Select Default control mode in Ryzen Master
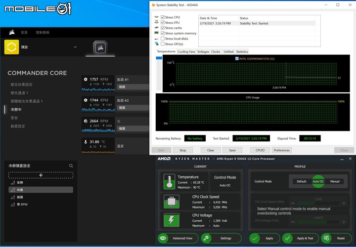The width and height of the screenshot is (356, 247). 301,181
